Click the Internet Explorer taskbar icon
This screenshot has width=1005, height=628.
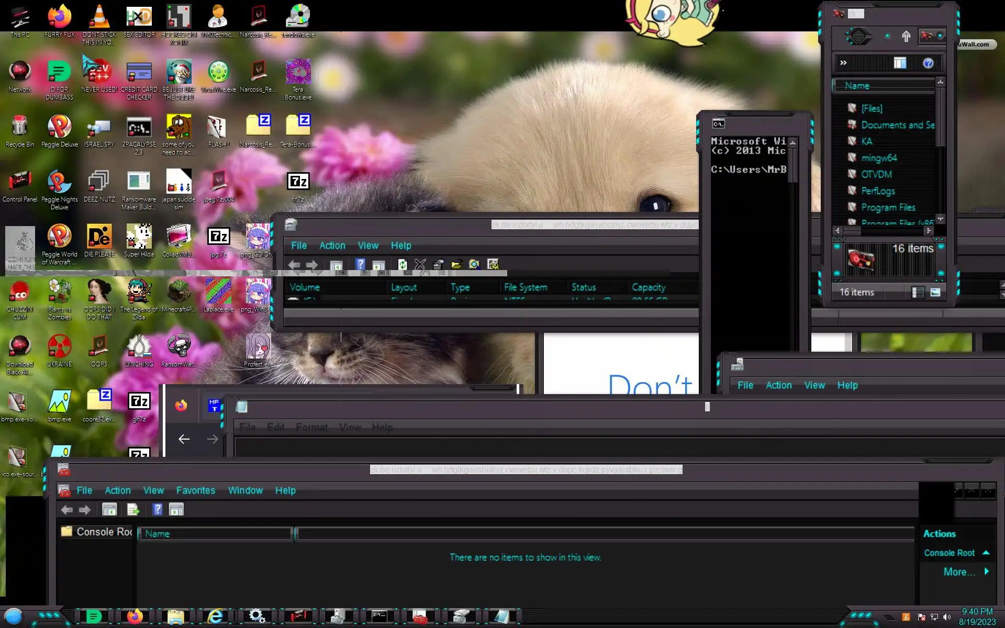tap(215, 616)
